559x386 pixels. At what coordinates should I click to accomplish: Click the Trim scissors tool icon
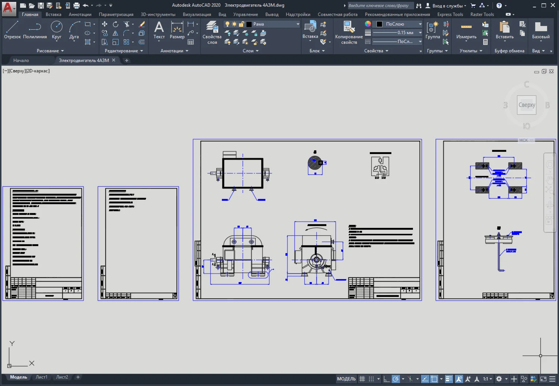(127, 24)
